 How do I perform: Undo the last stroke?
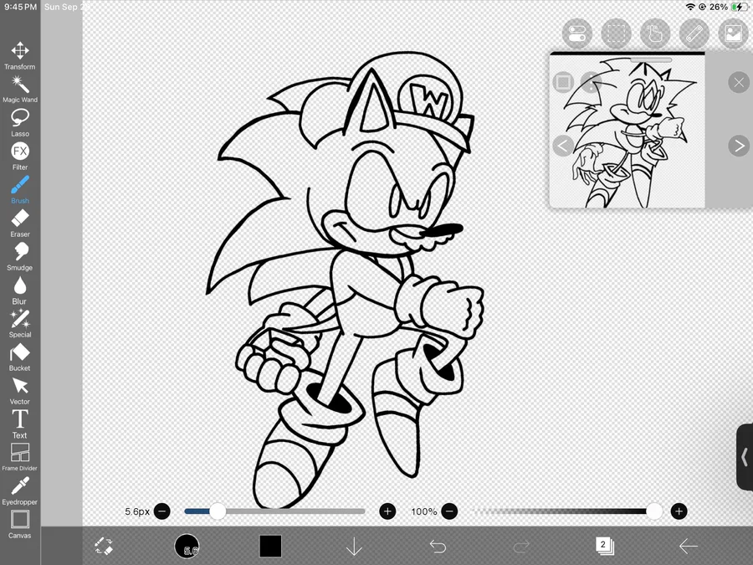438,547
